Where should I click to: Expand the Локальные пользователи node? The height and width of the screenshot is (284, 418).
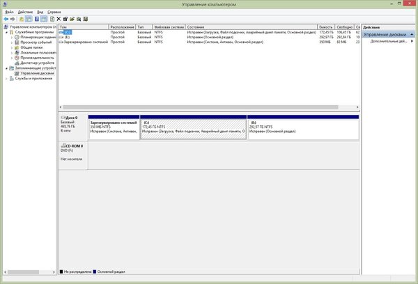point(12,53)
